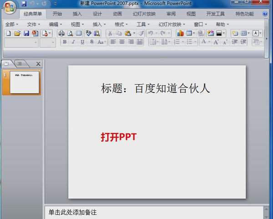Click the clip art balloons picture icon
This screenshot has width=273, height=219.
coord(211,33)
